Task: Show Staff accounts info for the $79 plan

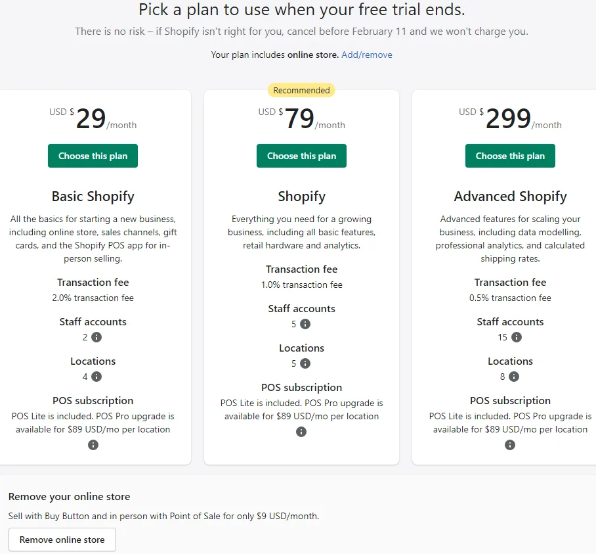Action: click(x=305, y=324)
